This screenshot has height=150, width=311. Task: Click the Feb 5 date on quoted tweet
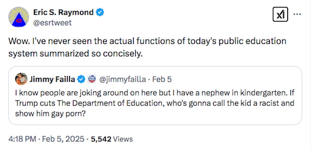pyautogui.click(x=162, y=79)
